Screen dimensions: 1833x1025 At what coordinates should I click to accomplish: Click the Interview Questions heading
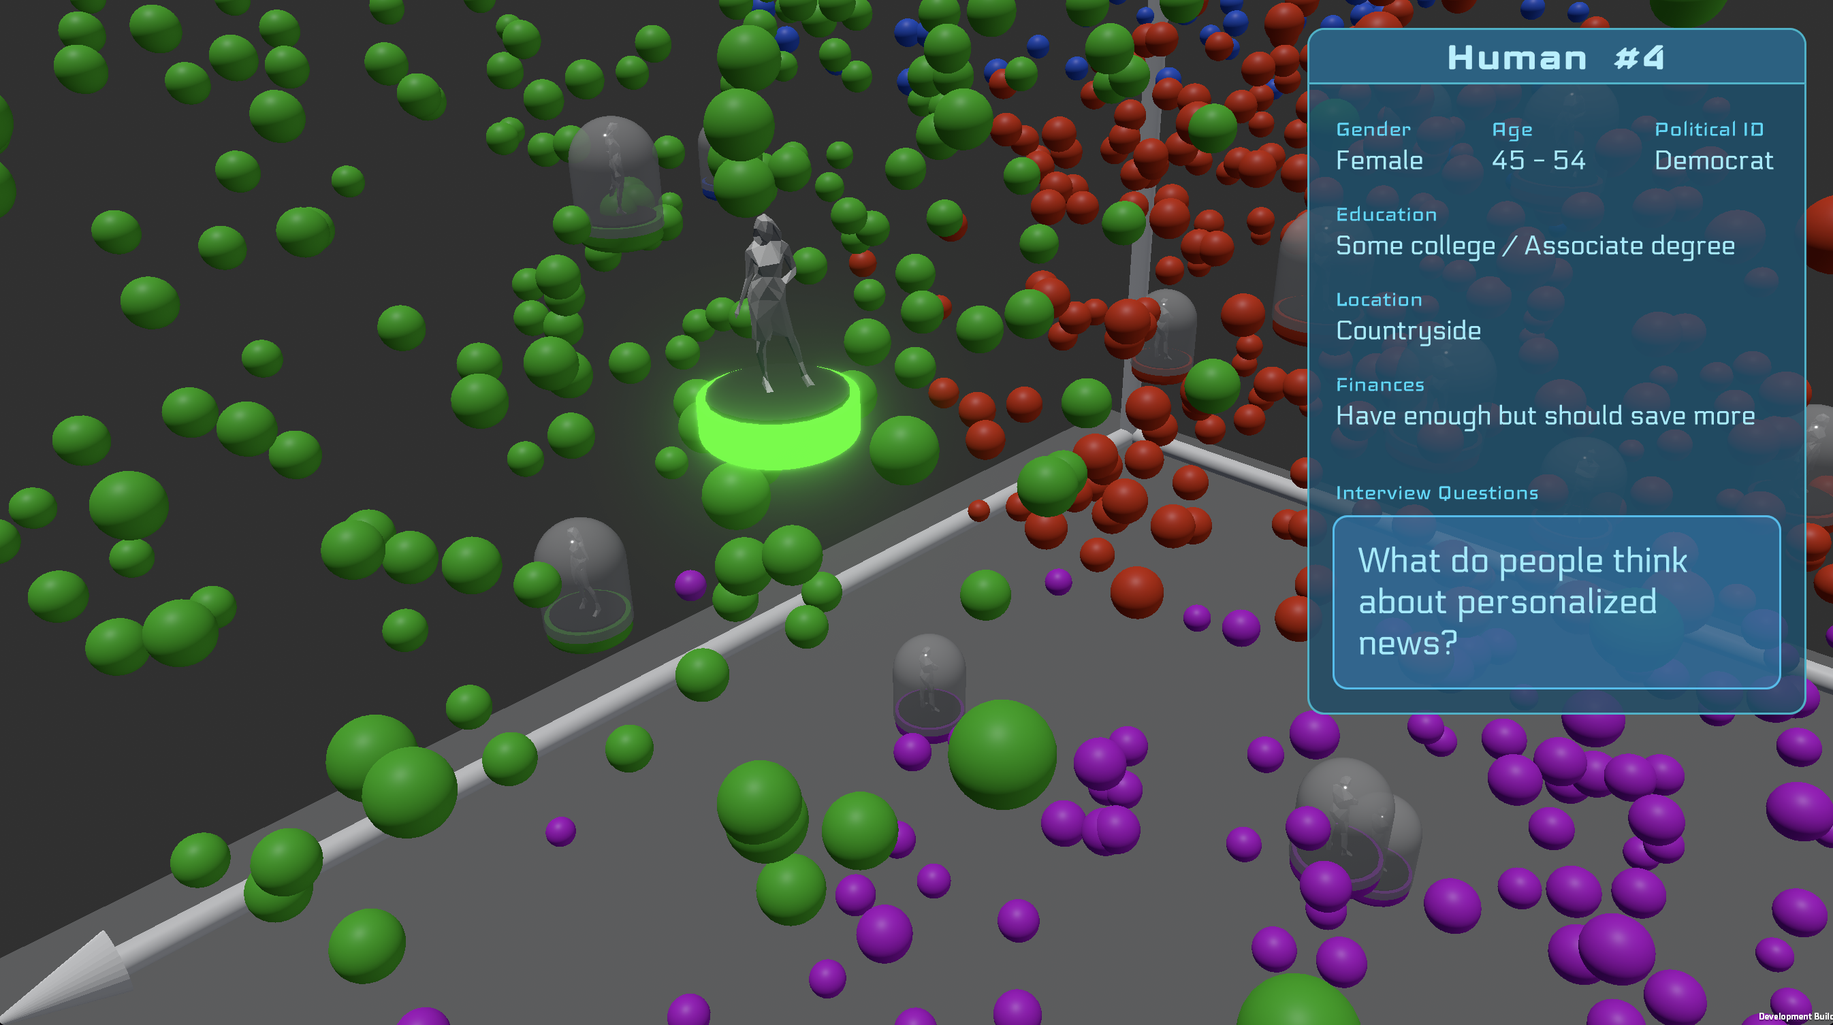point(1436,493)
